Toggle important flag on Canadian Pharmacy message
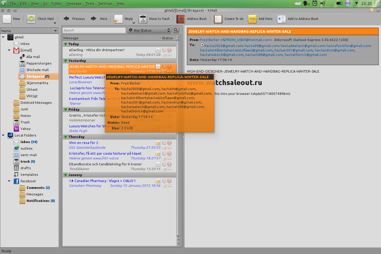This screenshot has width=381, height=254. coord(169,181)
